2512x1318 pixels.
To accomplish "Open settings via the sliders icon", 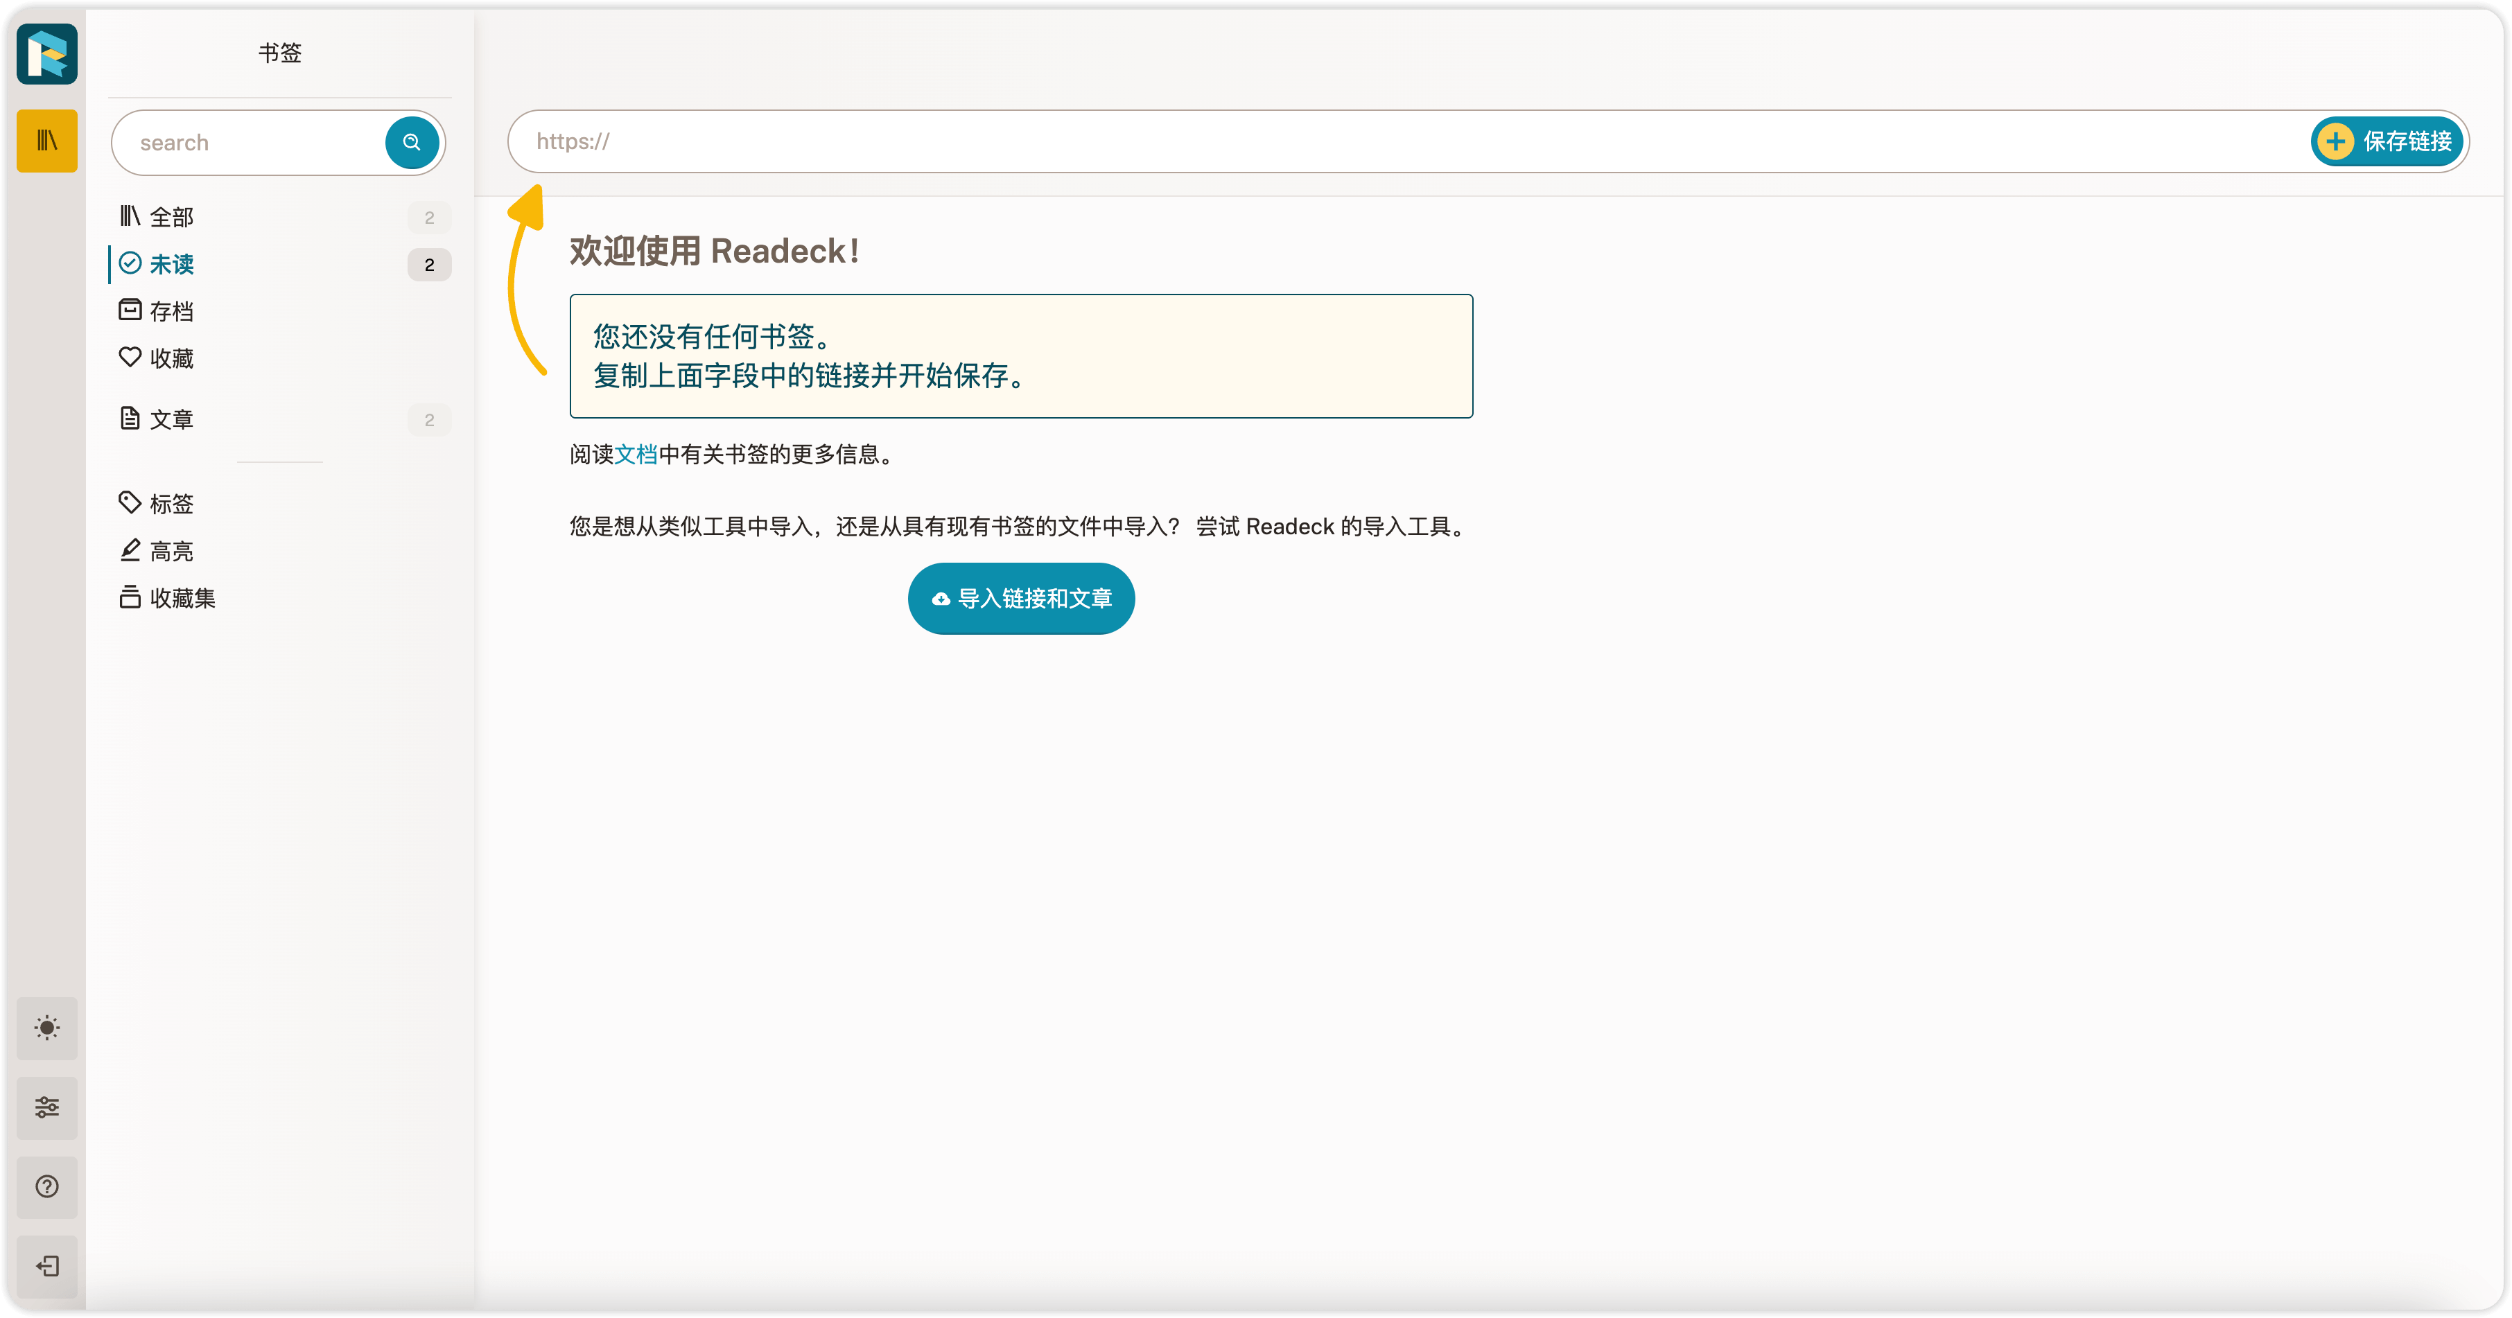I will click(47, 1107).
